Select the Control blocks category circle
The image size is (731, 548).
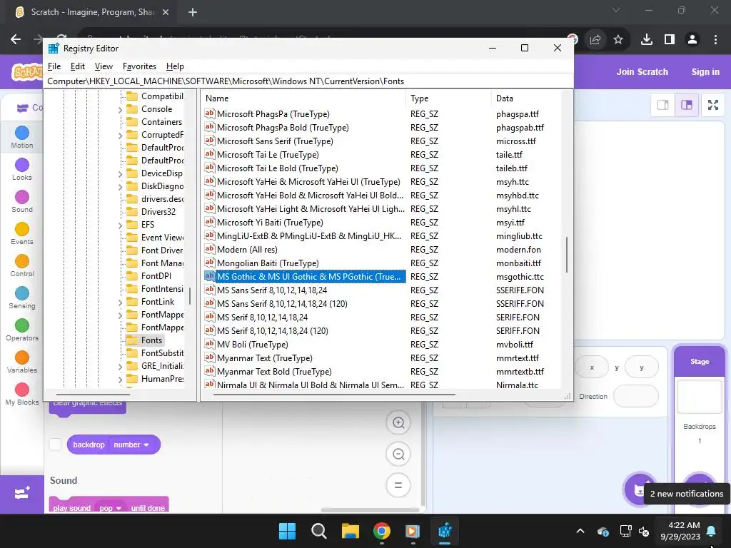coord(22,261)
